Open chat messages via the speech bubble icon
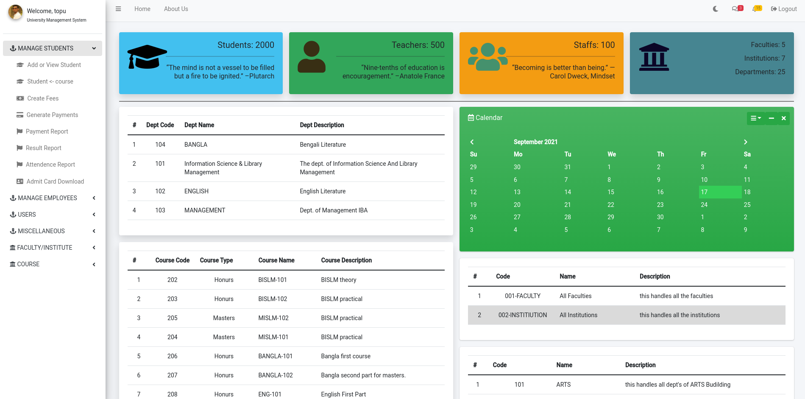The width and height of the screenshot is (805, 399). 735,8
